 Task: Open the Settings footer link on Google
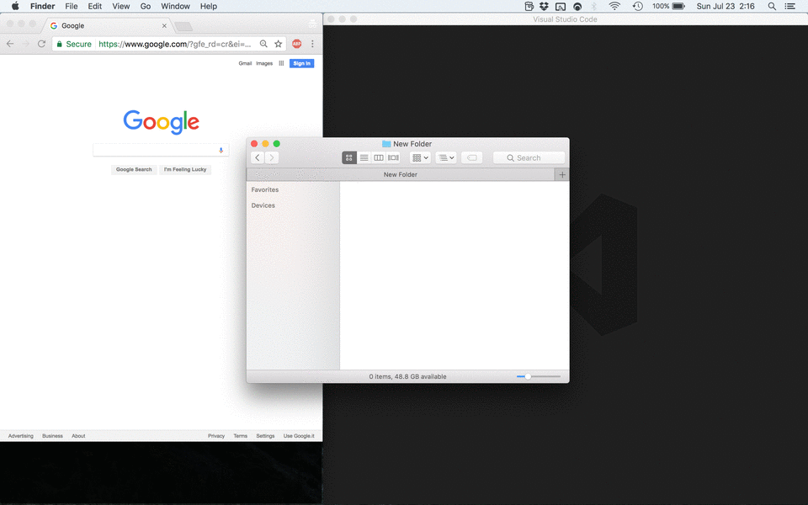pos(265,436)
